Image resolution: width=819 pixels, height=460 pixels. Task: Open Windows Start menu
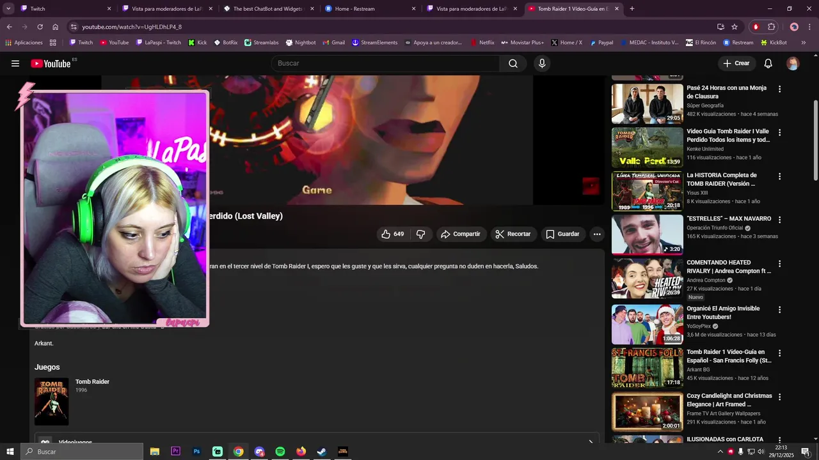10,452
